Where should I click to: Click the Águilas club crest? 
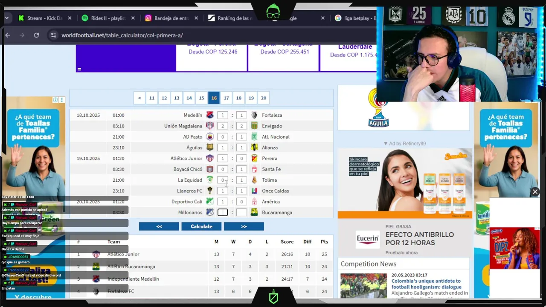pyautogui.click(x=209, y=148)
